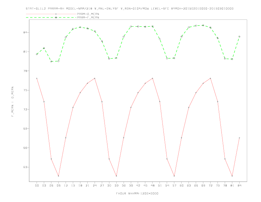The width and height of the screenshot is (261, 202).
Task: Click the green F_MEAN data point at hour 03
Action: point(44,48)
